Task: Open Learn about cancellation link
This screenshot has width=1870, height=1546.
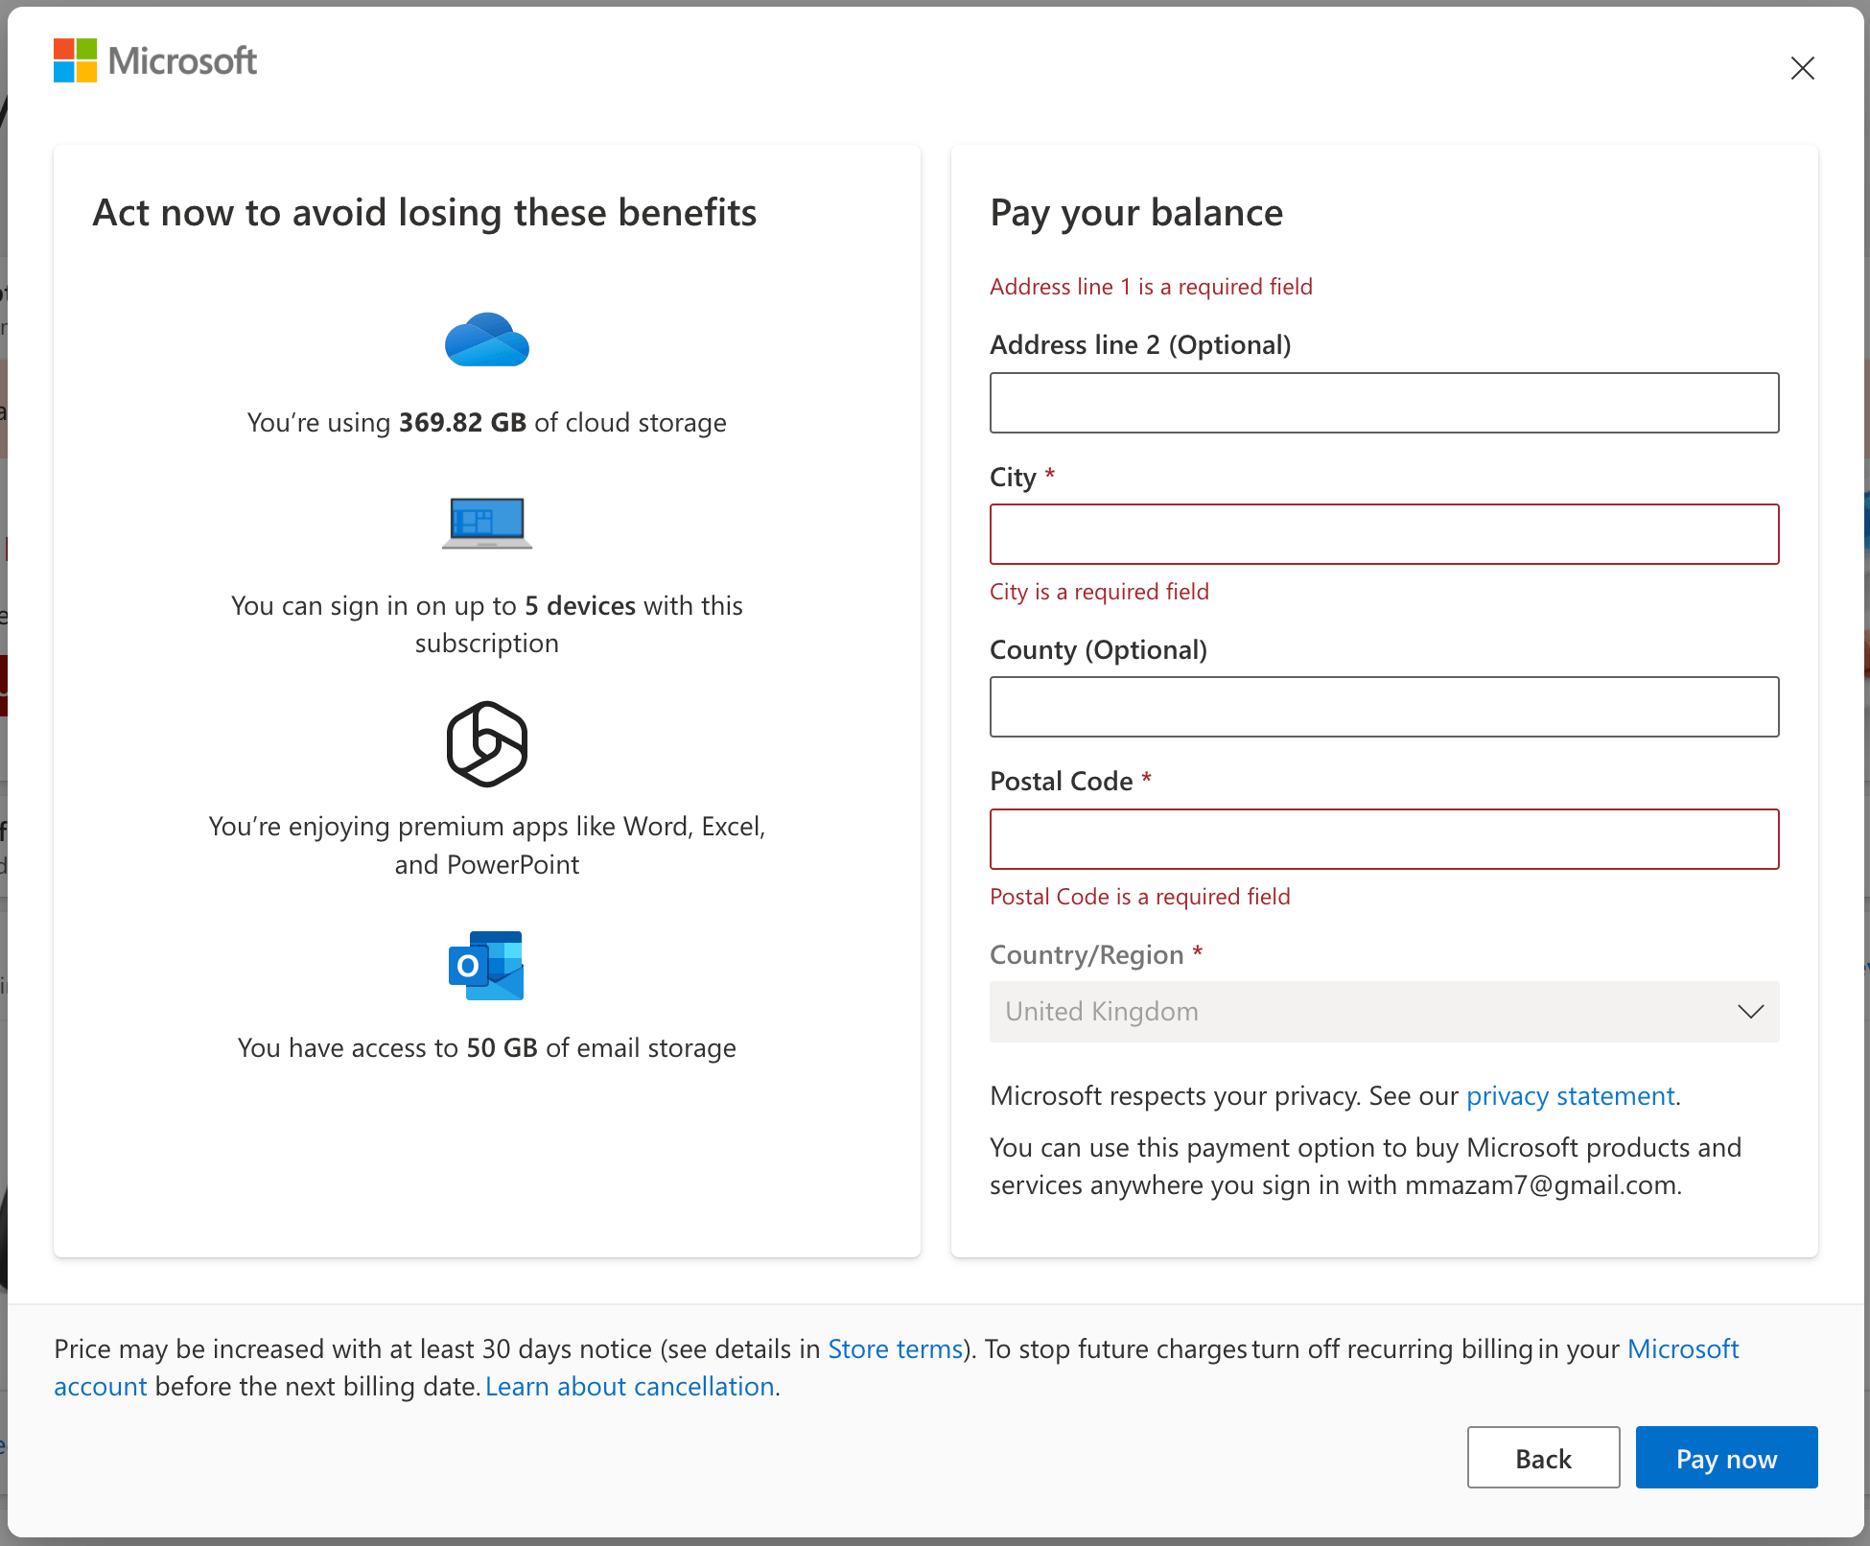Action: (630, 1386)
